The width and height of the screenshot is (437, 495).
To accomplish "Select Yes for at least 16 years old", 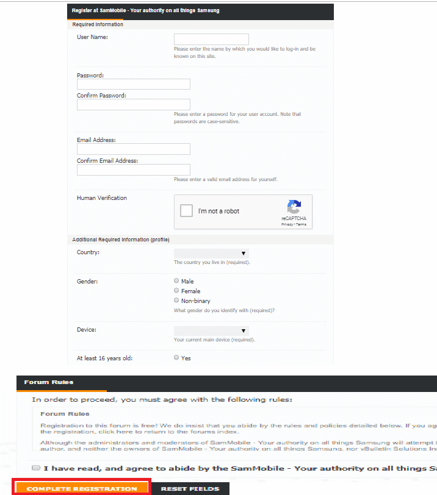I will (176, 357).
